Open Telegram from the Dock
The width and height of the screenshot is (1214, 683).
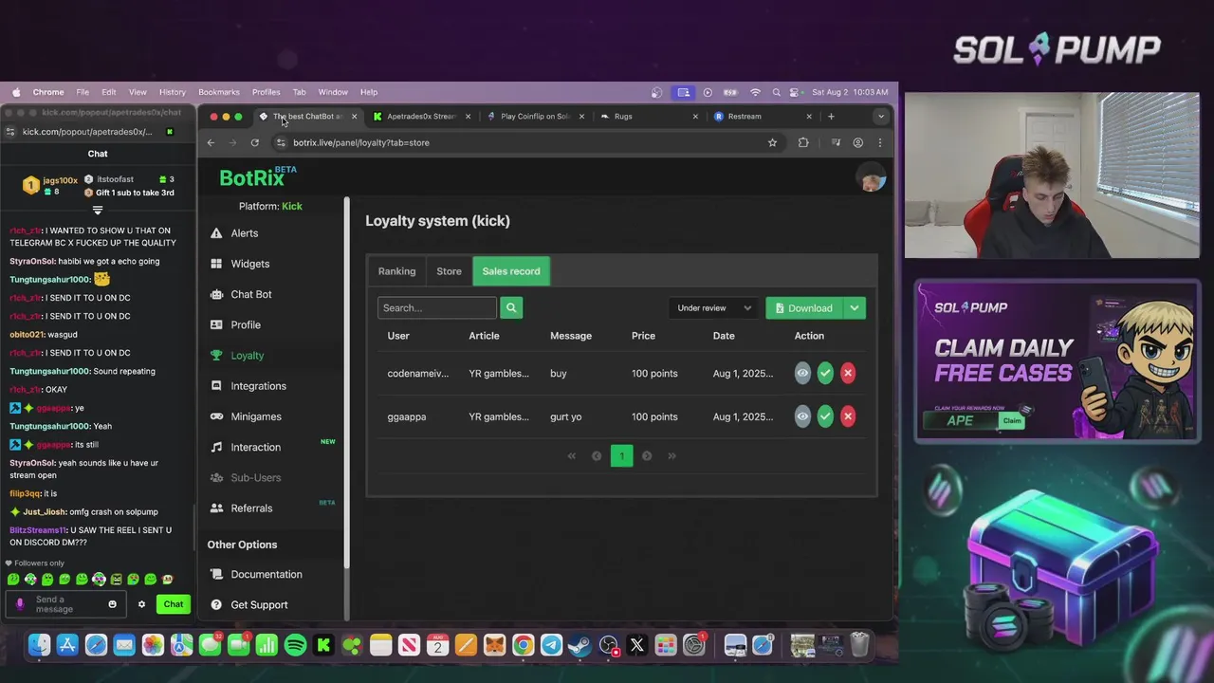point(551,646)
